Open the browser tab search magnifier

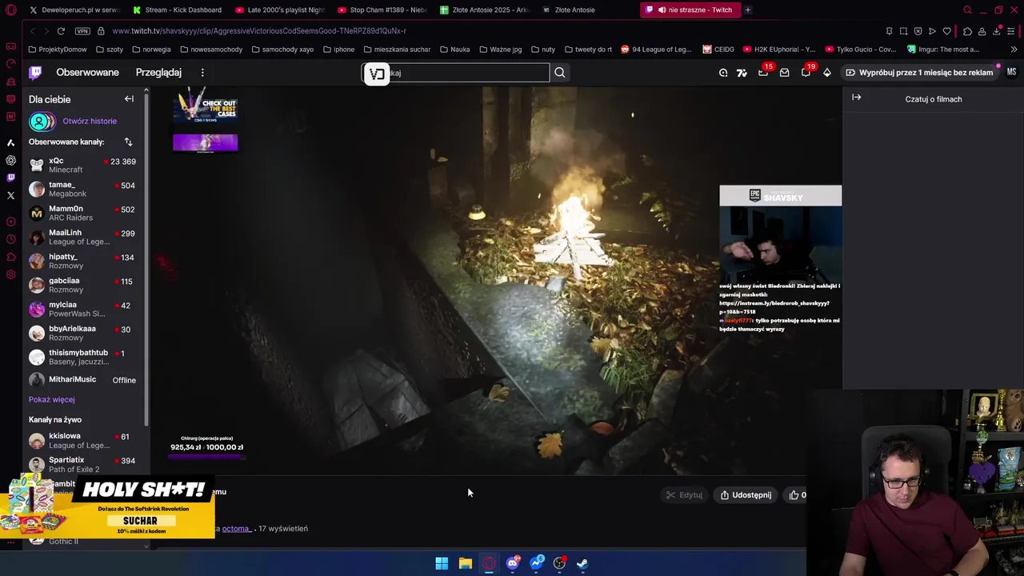pyautogui.click(x=967, y=10)
